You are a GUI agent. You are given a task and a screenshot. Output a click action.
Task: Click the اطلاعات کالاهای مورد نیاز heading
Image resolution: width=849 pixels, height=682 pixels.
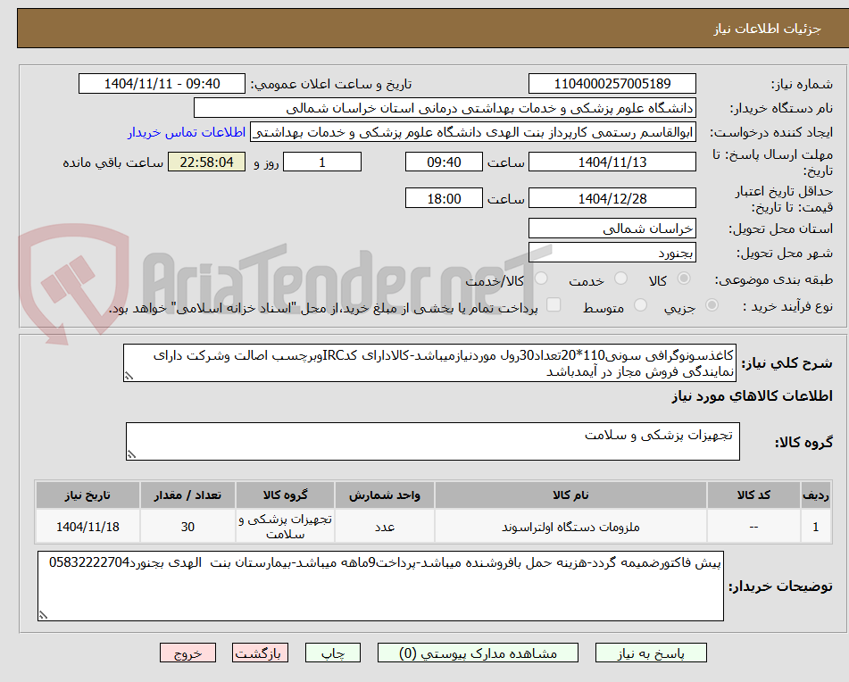(x=752, y=396)
